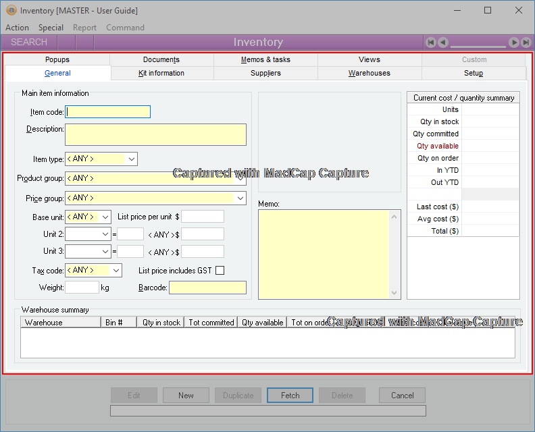
Task: Tick the List price includes GST checkbox
Action: point(220,271)
